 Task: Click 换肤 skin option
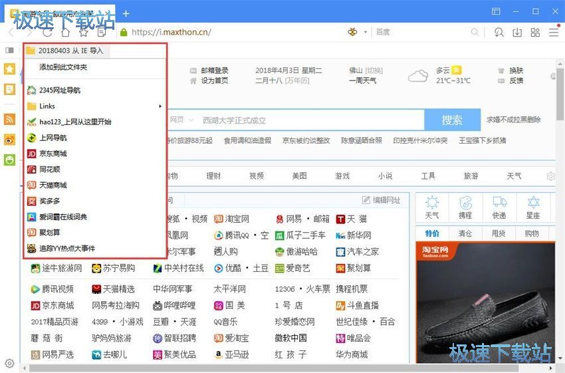click(516, 70)
